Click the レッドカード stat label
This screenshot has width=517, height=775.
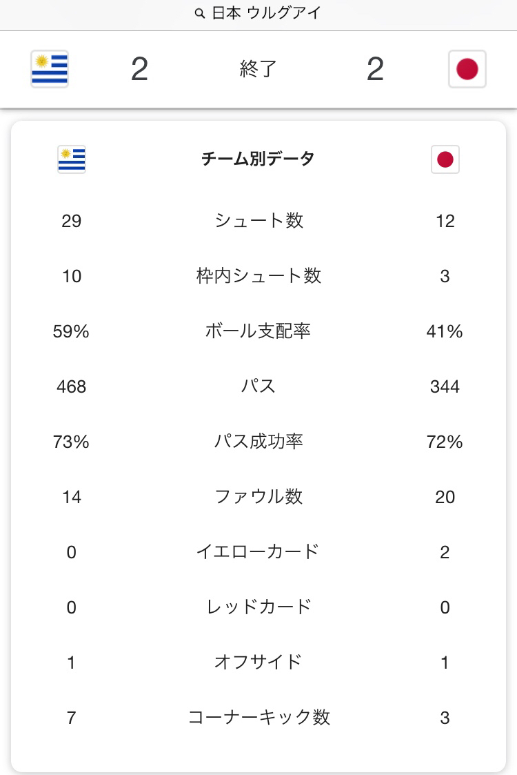(258, 607)
